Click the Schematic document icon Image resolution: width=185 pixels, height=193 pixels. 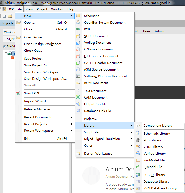pyautogui.click(x=78, y=16)
